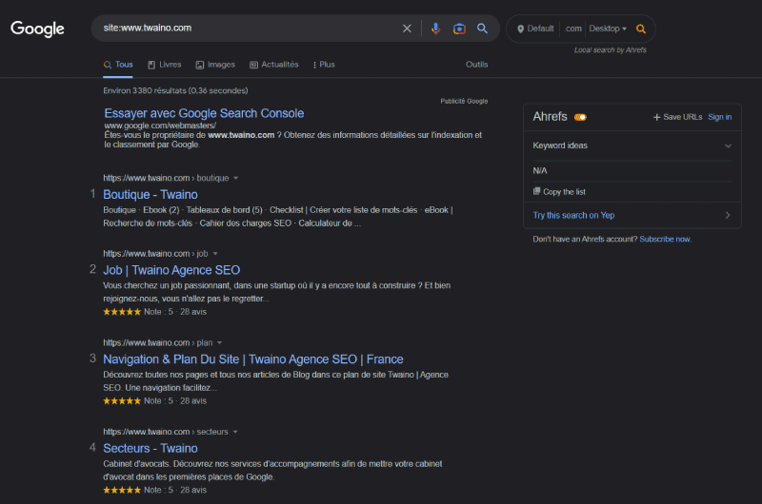The height and width of the screenshot is (504, 762).
Task: Open search by image camera icon
Action: pos(459,29)
